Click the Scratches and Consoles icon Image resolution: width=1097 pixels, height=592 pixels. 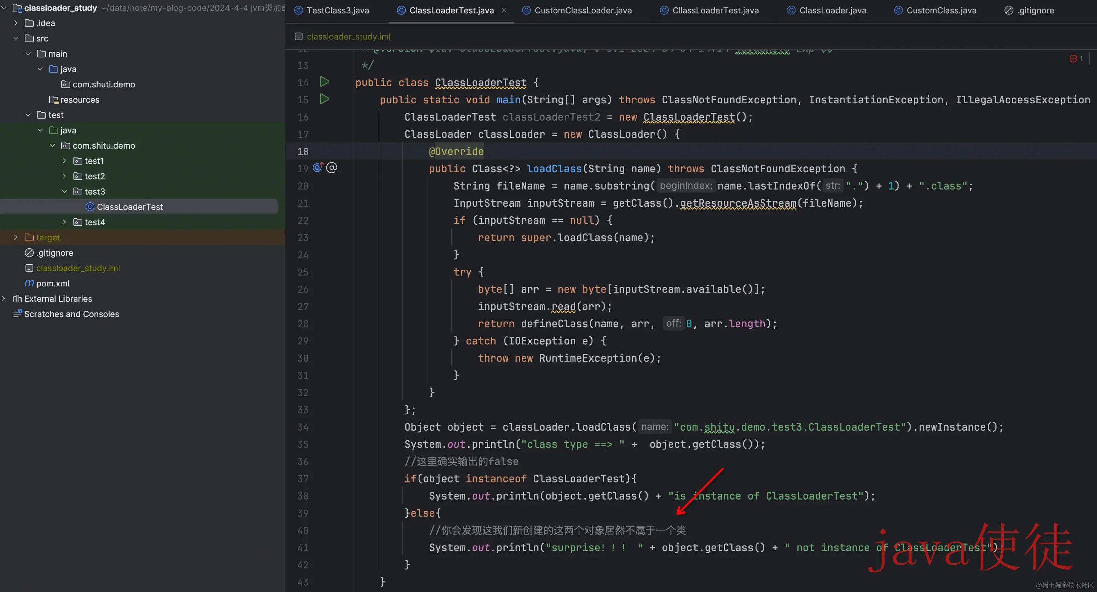17,314
